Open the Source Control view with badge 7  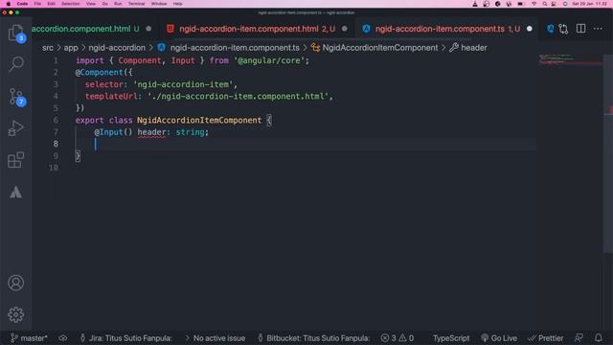pyautogui.click(x=16, y=96)
